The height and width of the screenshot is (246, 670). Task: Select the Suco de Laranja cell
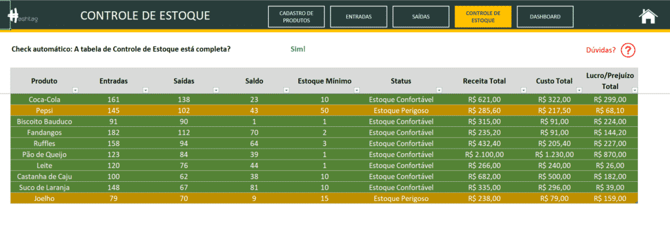click(x=44, y=188)
